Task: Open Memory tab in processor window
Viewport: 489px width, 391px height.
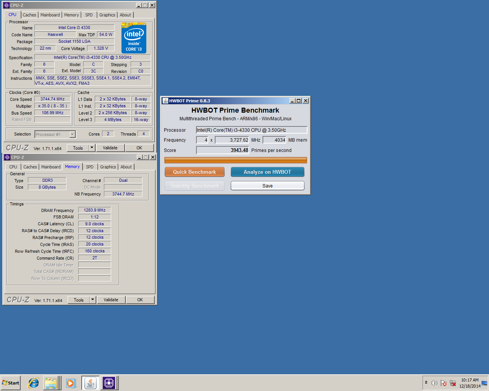Action: 71,15
